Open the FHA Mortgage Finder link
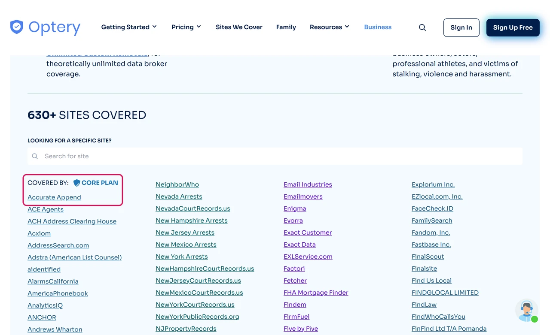Screen dimensions: 550x335 click(x=316, y=293)
